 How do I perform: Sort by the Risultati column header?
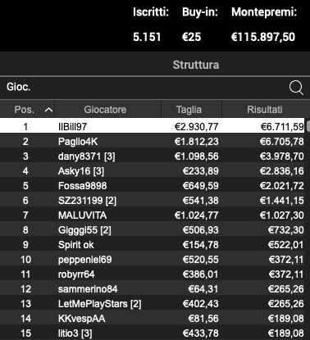pyautogui.click(x=264, y=110)
